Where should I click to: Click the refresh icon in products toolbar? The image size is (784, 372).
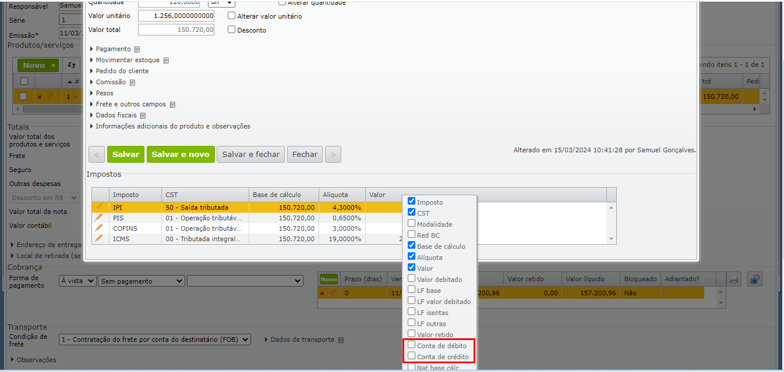(72, 65)
